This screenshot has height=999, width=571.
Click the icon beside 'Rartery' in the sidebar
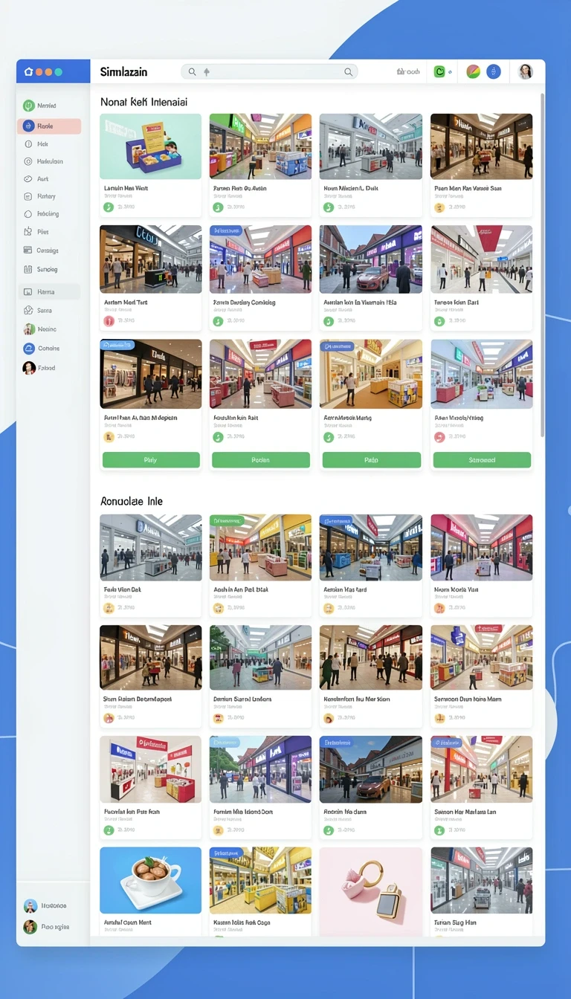coord(28,196)
